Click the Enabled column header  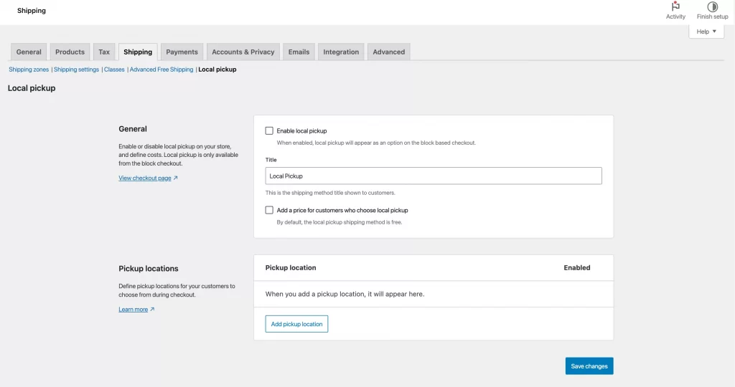(577, 267)
